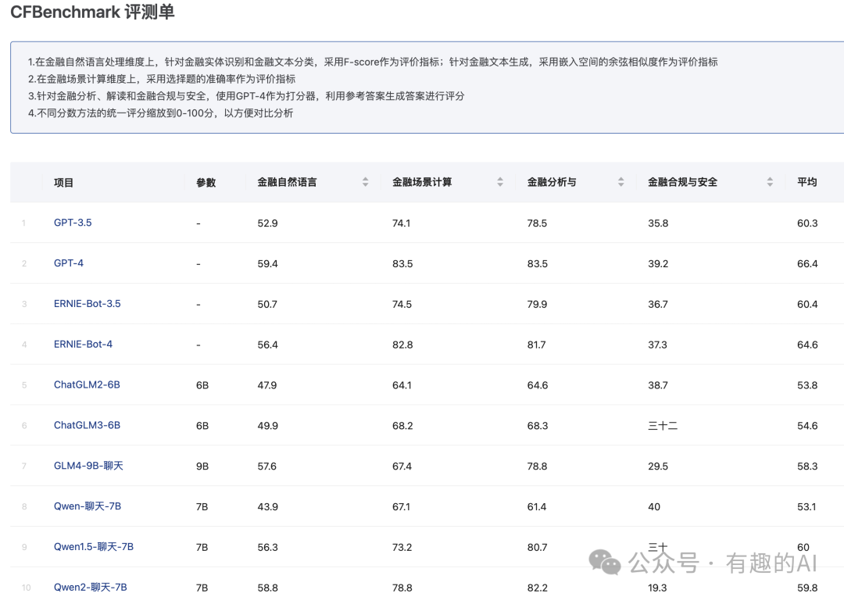This screenshot has height=597, width=844.
Task: Select ERNIE-Bot-3.5 value 79.9
Action: (537, 304)
